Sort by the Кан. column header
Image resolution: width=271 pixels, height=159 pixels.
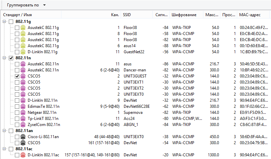click(x=91, y=15)
